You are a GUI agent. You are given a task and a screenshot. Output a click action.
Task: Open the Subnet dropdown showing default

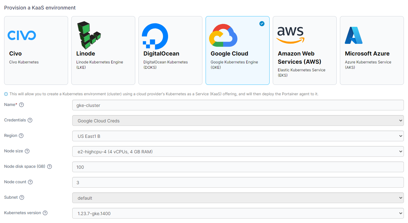(237, 198)
